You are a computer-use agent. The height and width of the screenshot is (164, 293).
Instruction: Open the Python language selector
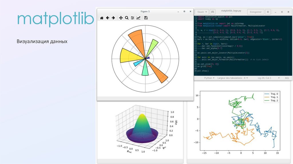point(209,78)
